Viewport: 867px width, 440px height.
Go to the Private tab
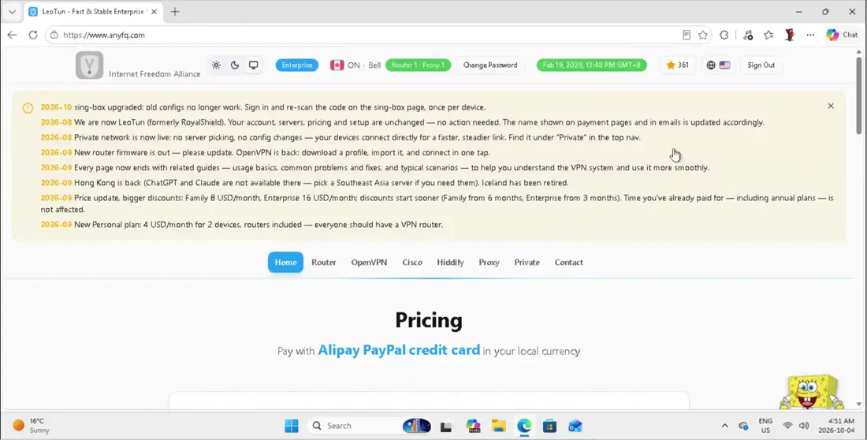527,263
